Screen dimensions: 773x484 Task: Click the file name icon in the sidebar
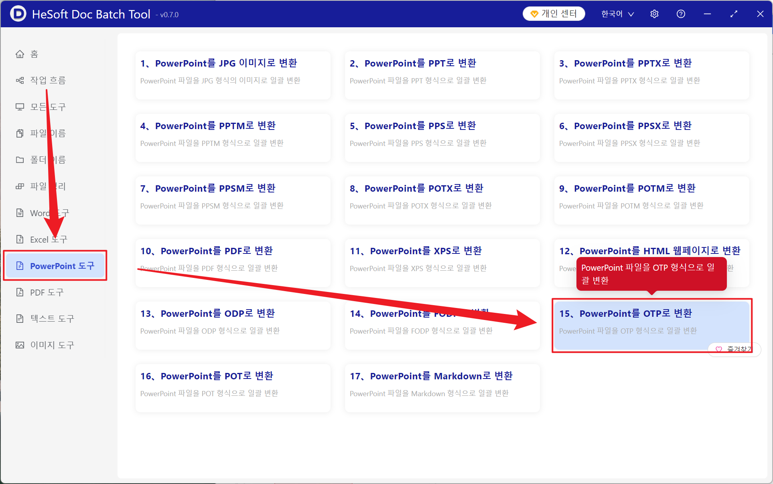pyautogui.click(x=20, y=134)
